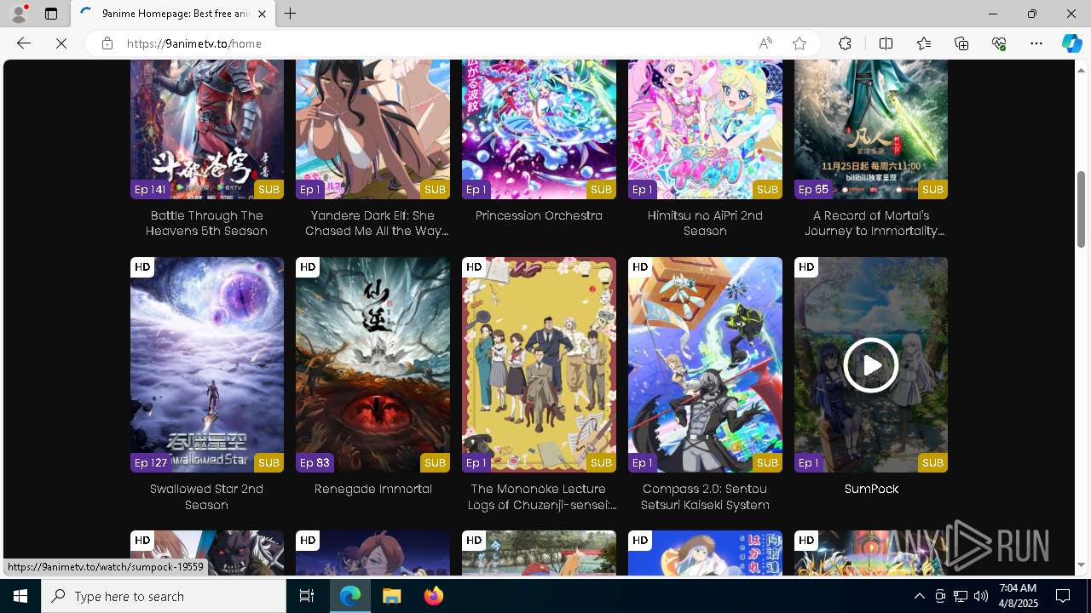Viewport: 1091px width, 613px height.
Task: Open A Record of Mortal's Journey poster
Action: tap(871, 129)
